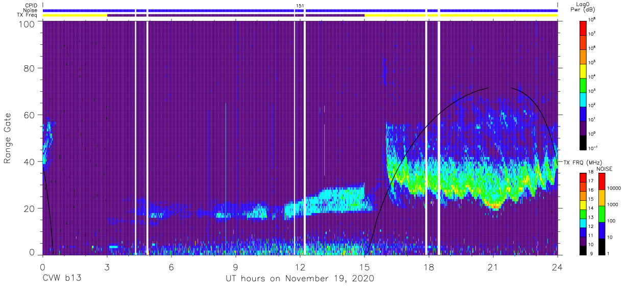Click the x-axis tick label '9'
627x289 pixels.
coord(235,267)
